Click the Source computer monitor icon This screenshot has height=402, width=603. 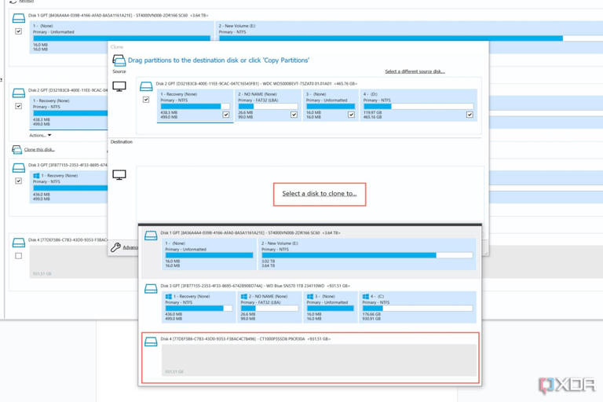tap(119, 86)
